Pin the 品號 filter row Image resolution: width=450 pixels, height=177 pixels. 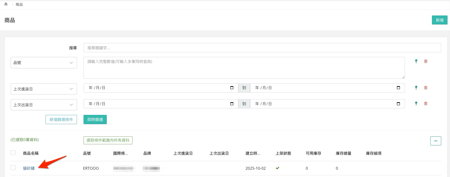[416, 61]
